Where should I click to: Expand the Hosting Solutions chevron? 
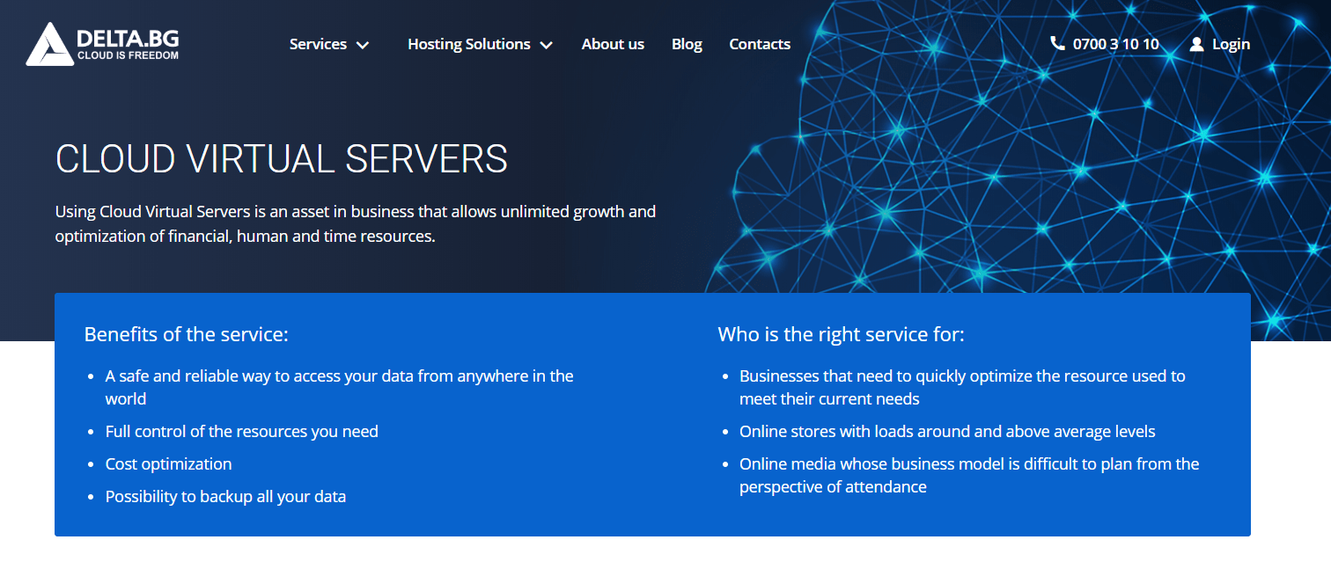tap(547, 45)
